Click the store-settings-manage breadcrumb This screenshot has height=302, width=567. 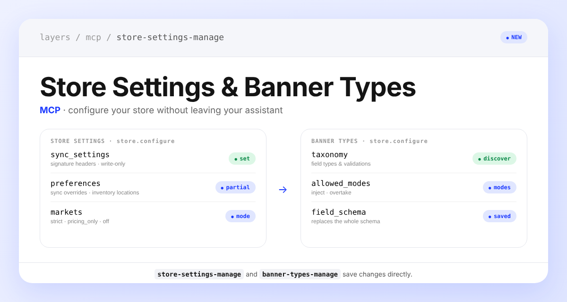click(170, 37)
